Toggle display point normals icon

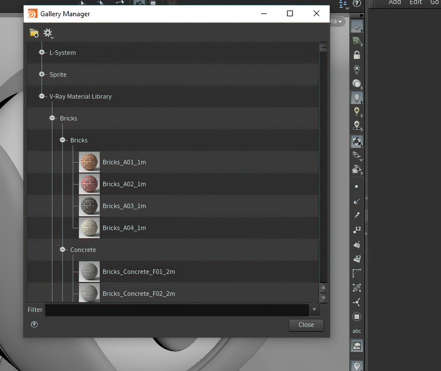[x=357, y=201]
